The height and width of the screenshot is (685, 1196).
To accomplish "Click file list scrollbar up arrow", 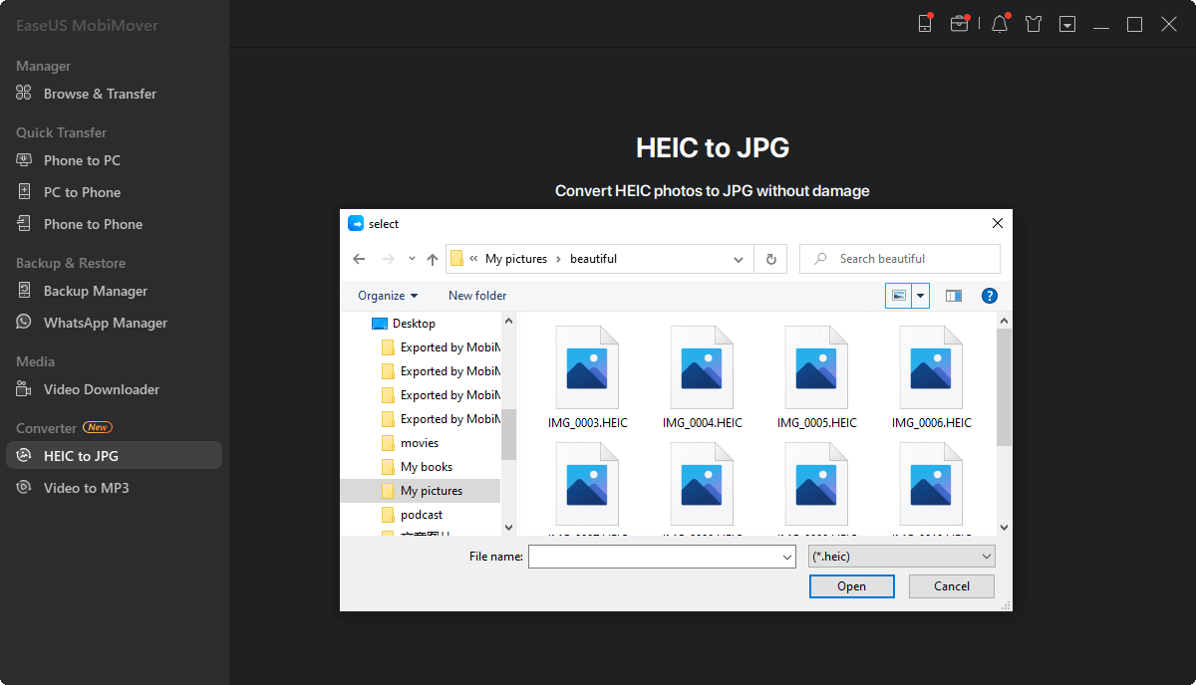I will (1004, 320).
